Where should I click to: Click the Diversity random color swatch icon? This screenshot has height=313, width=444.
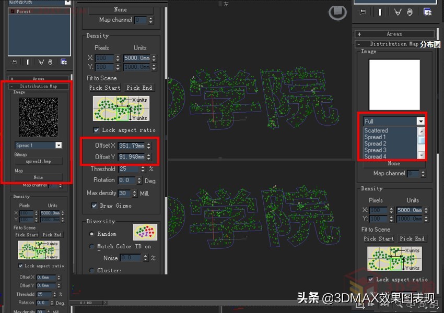(145, 231)
